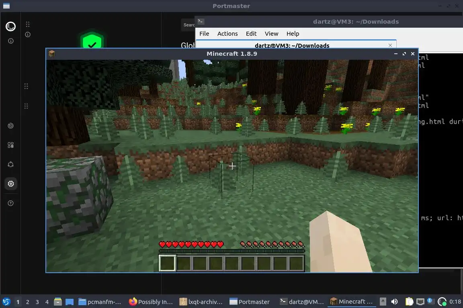Open the Portmaster SPN icon

[x=10, y=164]
